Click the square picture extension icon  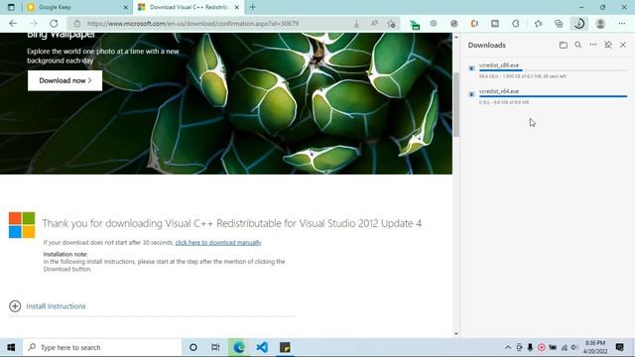point(495,24)
